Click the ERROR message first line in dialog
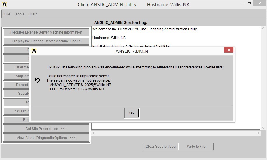 135,67
